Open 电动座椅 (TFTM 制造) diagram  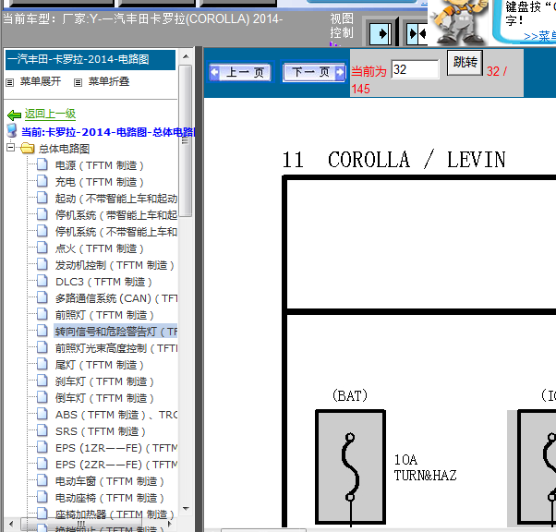(110, 499)
